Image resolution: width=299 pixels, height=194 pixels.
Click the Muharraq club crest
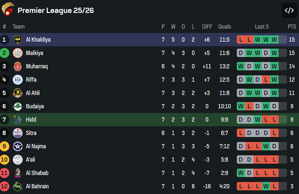(18, 66)
